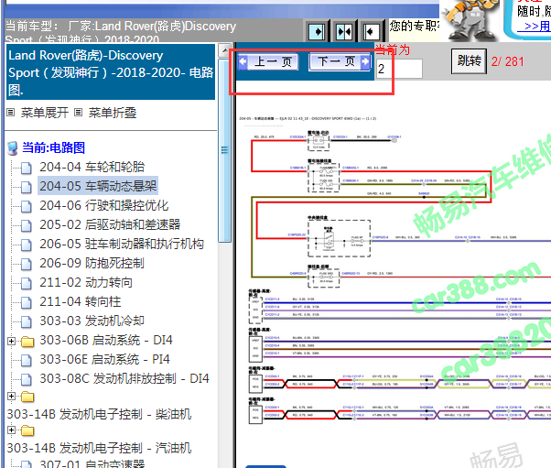
Task: Open 204-06 行驶和操控优化 item
Action: click(x=104, y=205)
